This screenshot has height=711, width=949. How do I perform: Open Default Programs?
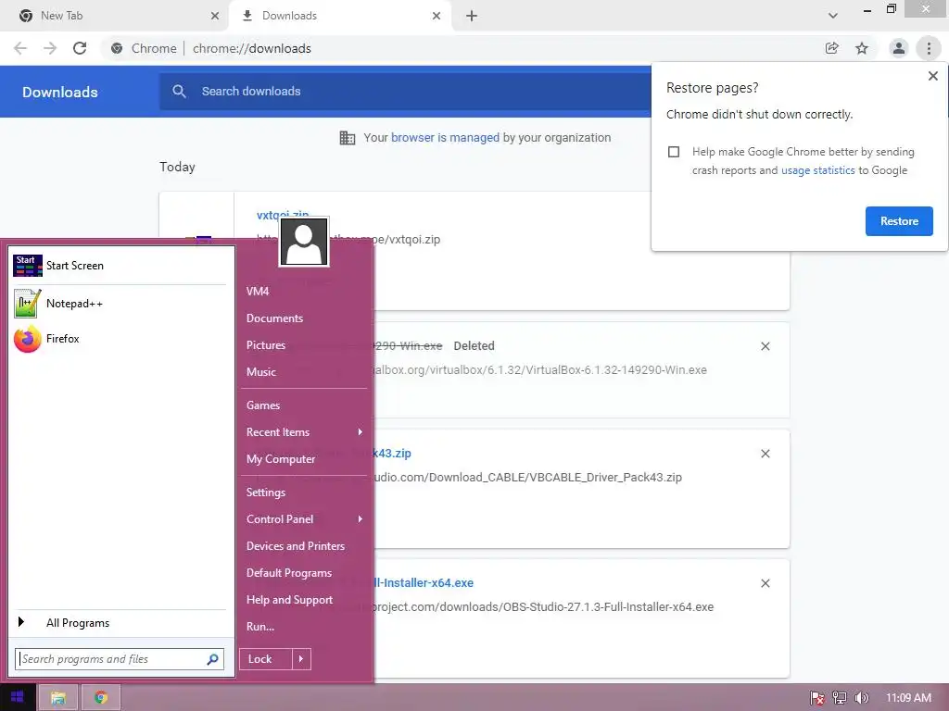click(289, 573)
